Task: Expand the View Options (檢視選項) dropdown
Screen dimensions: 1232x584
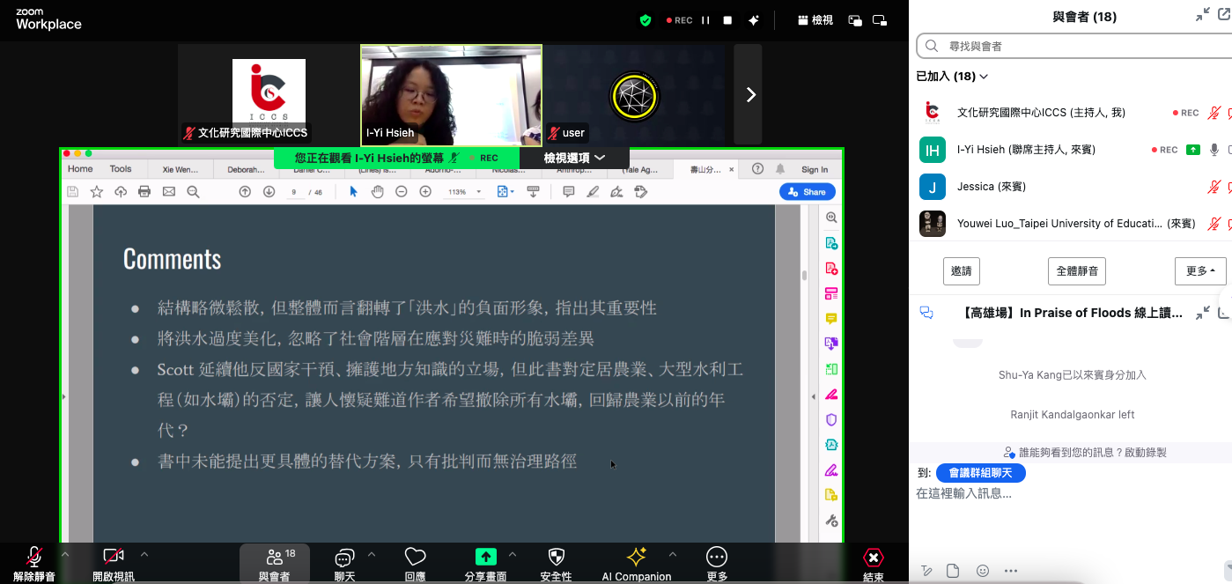Action: [574, 158]
